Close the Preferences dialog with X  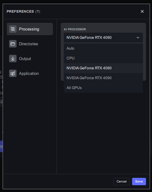(x=142, y=11)
